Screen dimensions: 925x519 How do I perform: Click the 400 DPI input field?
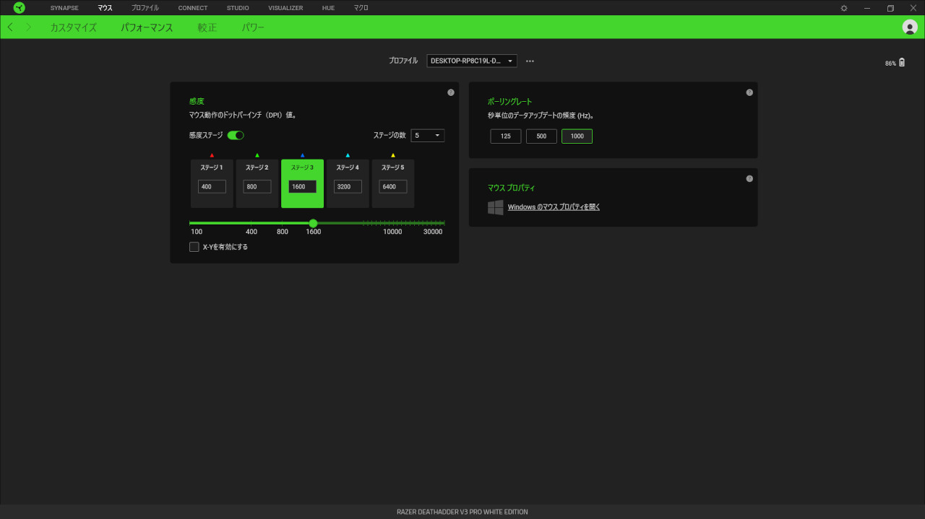[x=212, y=186]
